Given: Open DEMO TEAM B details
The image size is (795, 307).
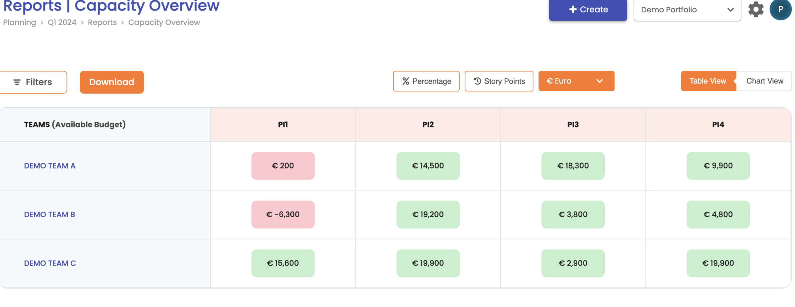Looking at the screenshot, I should pos(50,215).
